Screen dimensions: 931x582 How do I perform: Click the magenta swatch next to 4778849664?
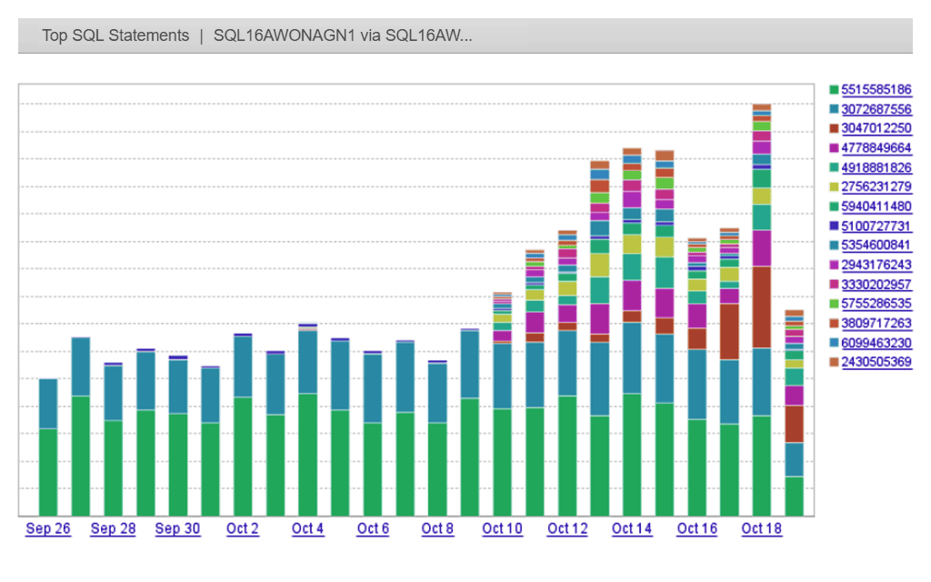[x=833, y=147]
